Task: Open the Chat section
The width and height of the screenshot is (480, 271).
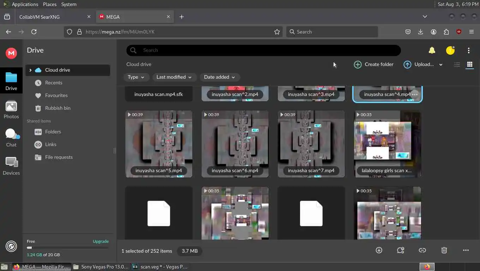Action: [x=11, y=138]
